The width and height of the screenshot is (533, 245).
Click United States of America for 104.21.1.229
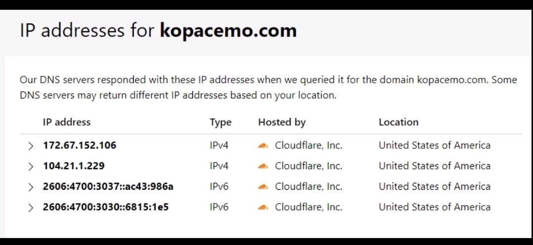[434, 166]
